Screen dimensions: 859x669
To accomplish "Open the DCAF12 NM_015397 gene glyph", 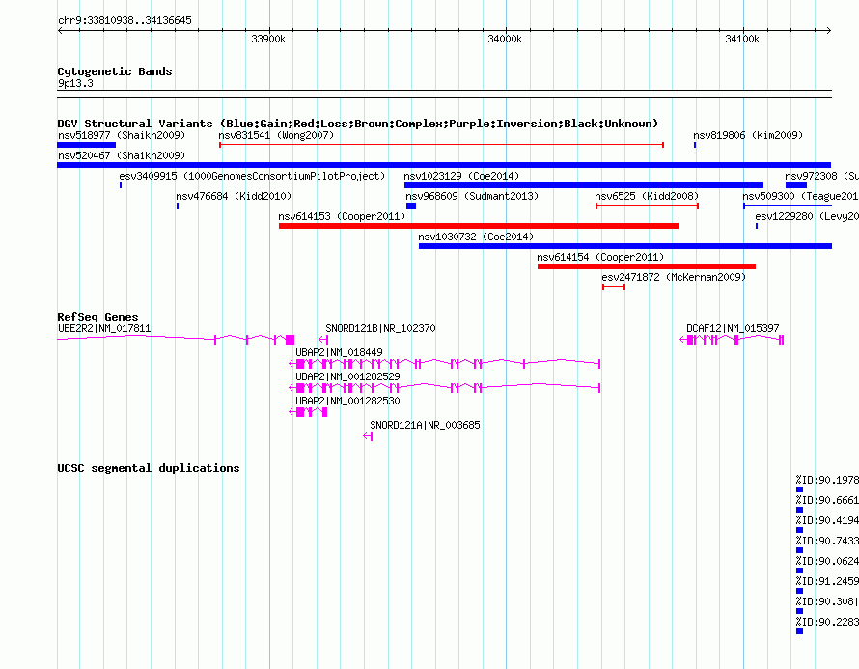I will 732,340.
